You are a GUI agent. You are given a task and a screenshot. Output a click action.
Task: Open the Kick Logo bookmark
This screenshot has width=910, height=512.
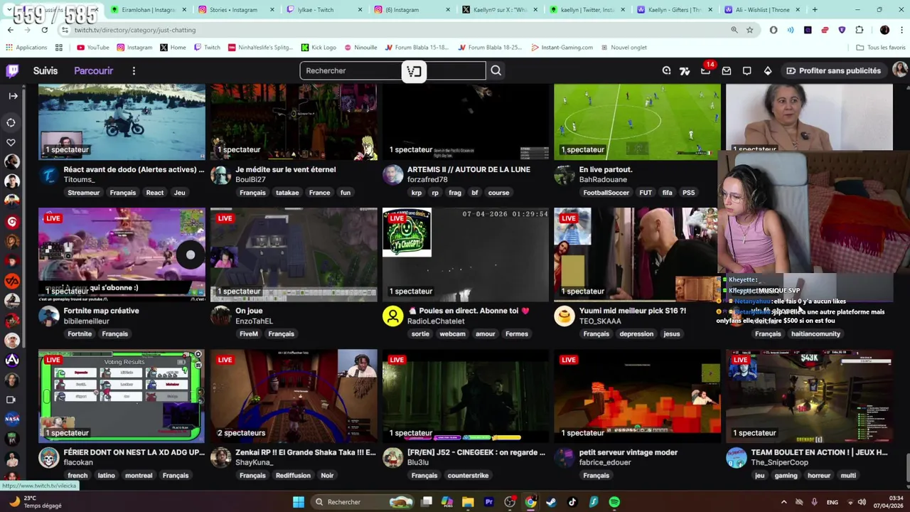[318, 47]
